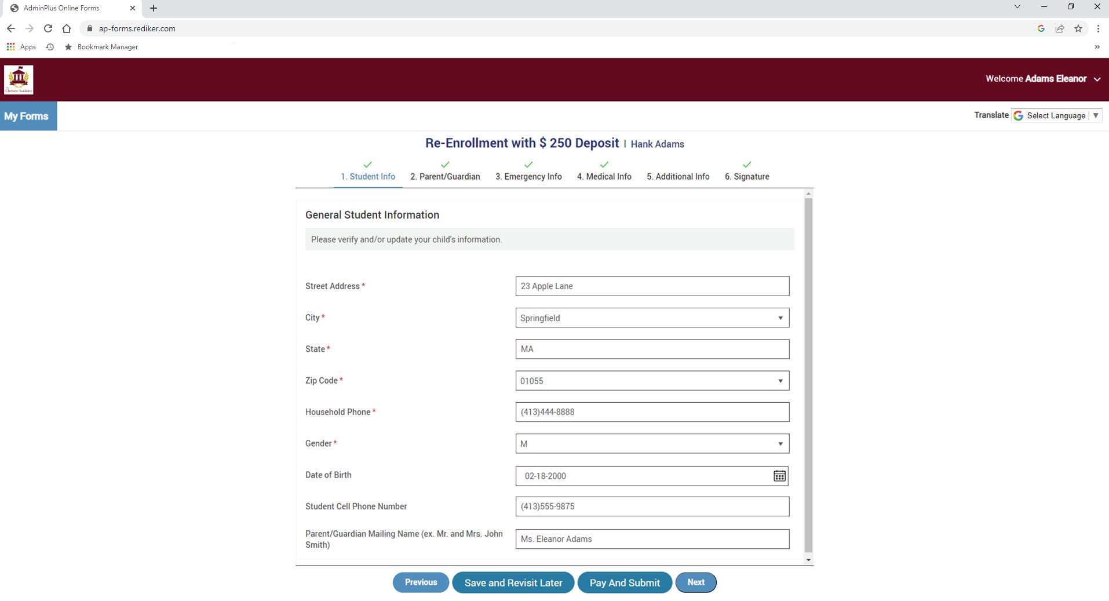
Task: Expand the Welcome Adams Eleanor account menu
Action: [x=1097, y=79]
